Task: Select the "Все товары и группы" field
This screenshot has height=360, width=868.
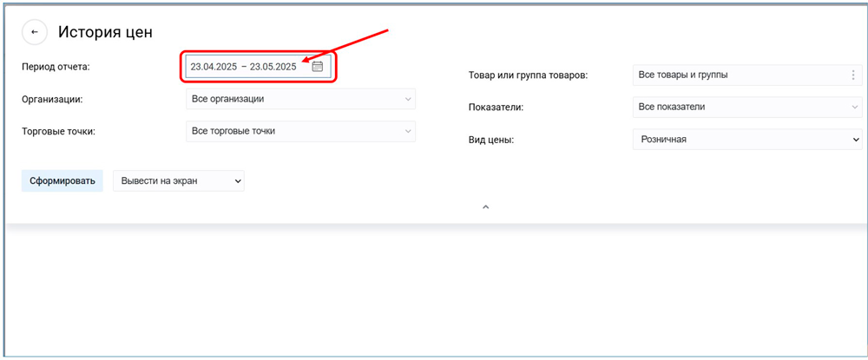Action: coord(682,75)
